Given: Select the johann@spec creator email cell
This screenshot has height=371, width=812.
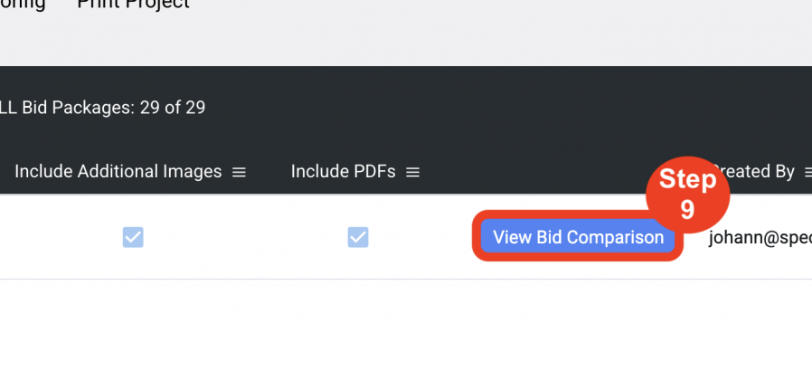Looking at the screenshot, I should tap(760, 238).
